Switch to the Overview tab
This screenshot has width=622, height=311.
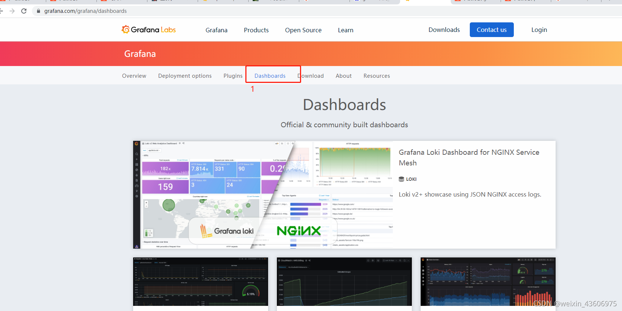point(134,76)
